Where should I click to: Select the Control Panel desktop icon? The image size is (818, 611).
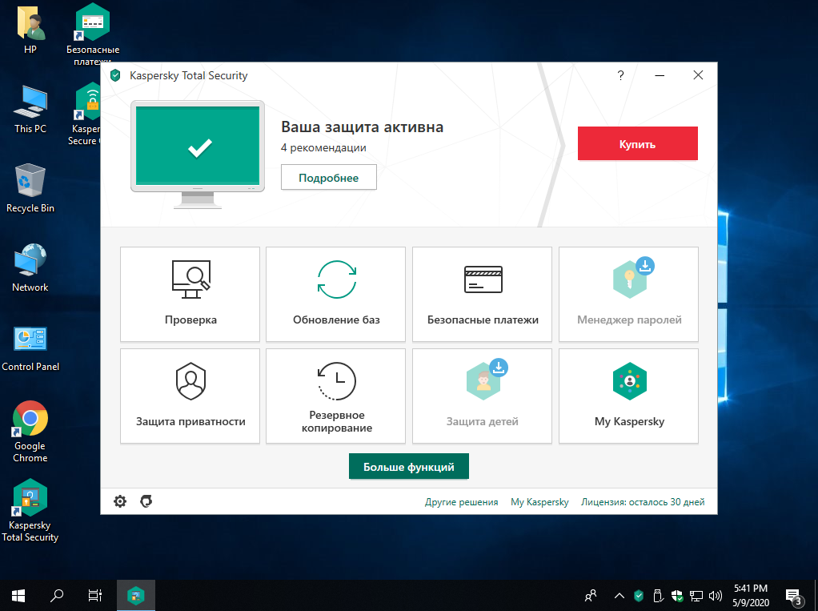point(30,348)
